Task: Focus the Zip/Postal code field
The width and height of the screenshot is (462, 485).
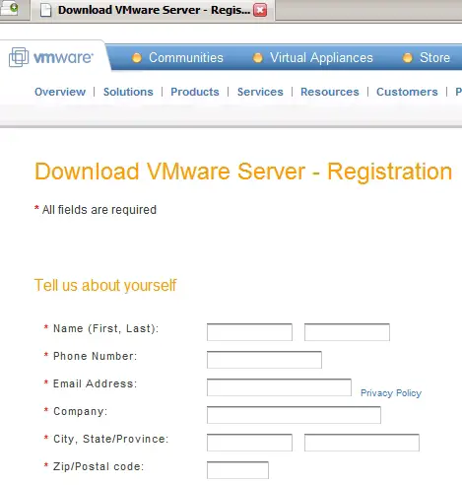Action: [237, 470]
